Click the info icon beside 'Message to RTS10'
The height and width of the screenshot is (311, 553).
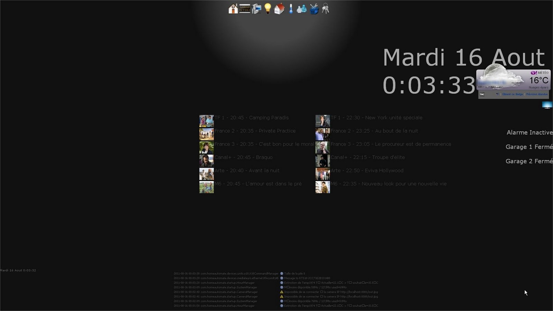282,278
